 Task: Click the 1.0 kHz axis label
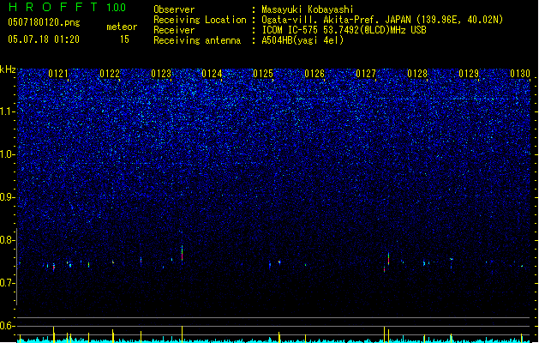click(x=8, y=154)
